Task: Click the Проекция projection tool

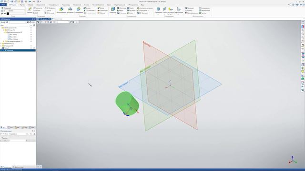Action: pyautogui.click(x=189, y=8)
